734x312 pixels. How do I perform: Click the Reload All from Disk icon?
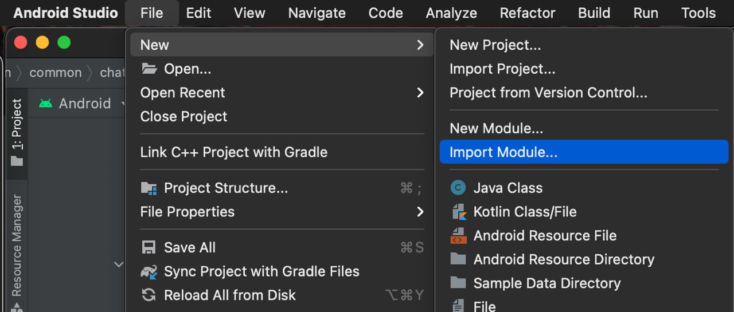pyautogui.click(x=149, y=295)
